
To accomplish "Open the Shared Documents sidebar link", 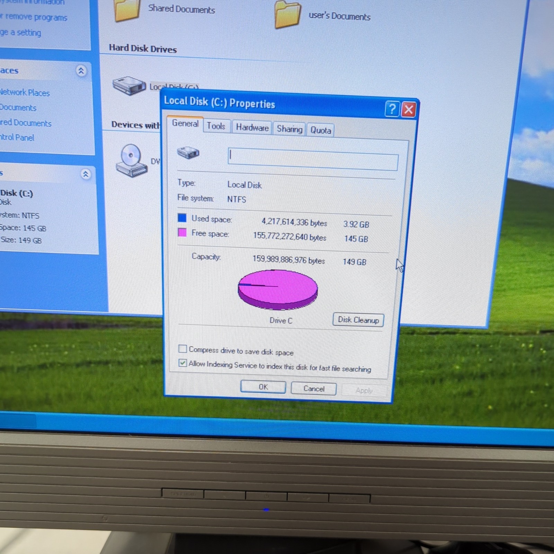I will pyautogui.click(x=26, y=123).
